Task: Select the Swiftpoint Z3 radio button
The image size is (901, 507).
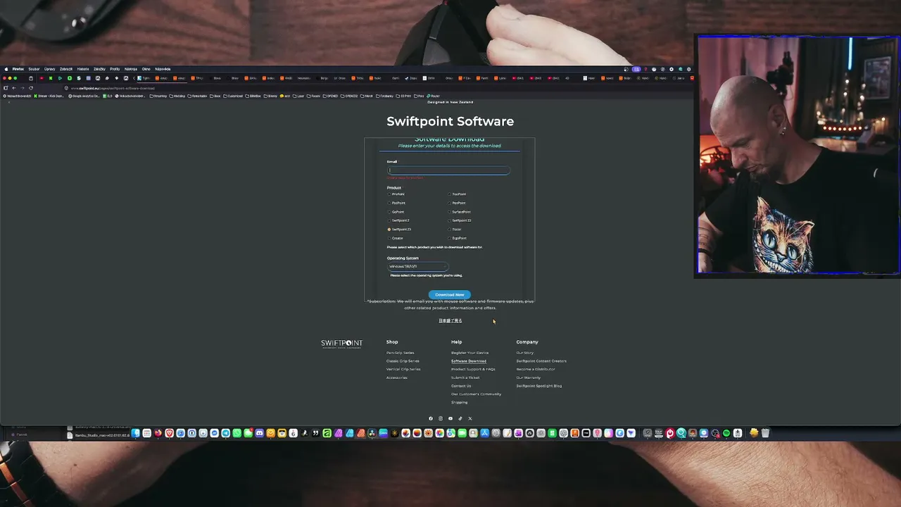Action: [389, 230]
